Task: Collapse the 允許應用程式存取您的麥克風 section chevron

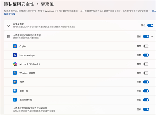Action: [x=152, y=37]
